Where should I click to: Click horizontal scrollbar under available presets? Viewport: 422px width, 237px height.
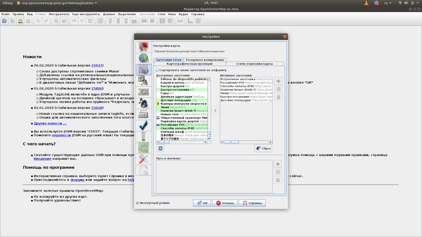click(182, 142)
